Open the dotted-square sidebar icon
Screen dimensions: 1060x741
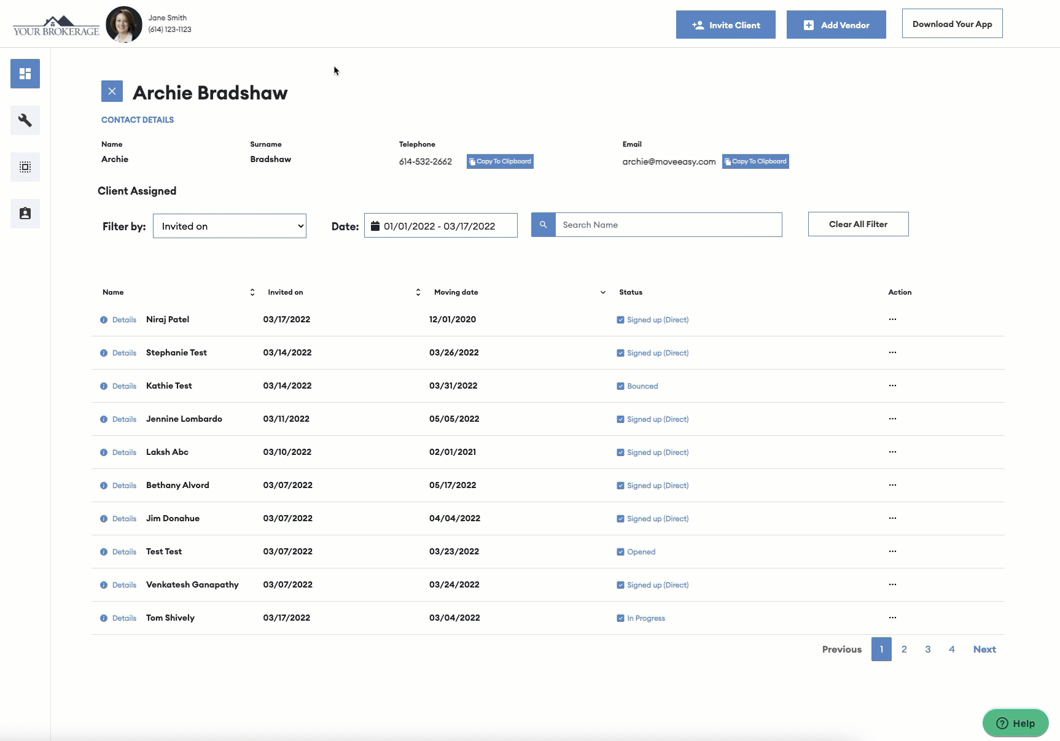click(x=25, y=167)
